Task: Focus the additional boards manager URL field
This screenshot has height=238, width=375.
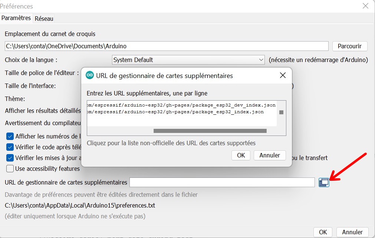Action: [222, 182]
